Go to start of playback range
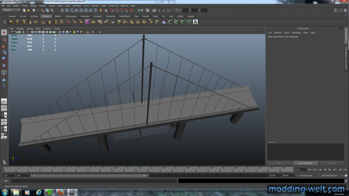This screenshot has height=196, width=349. [x=310, y=170]
